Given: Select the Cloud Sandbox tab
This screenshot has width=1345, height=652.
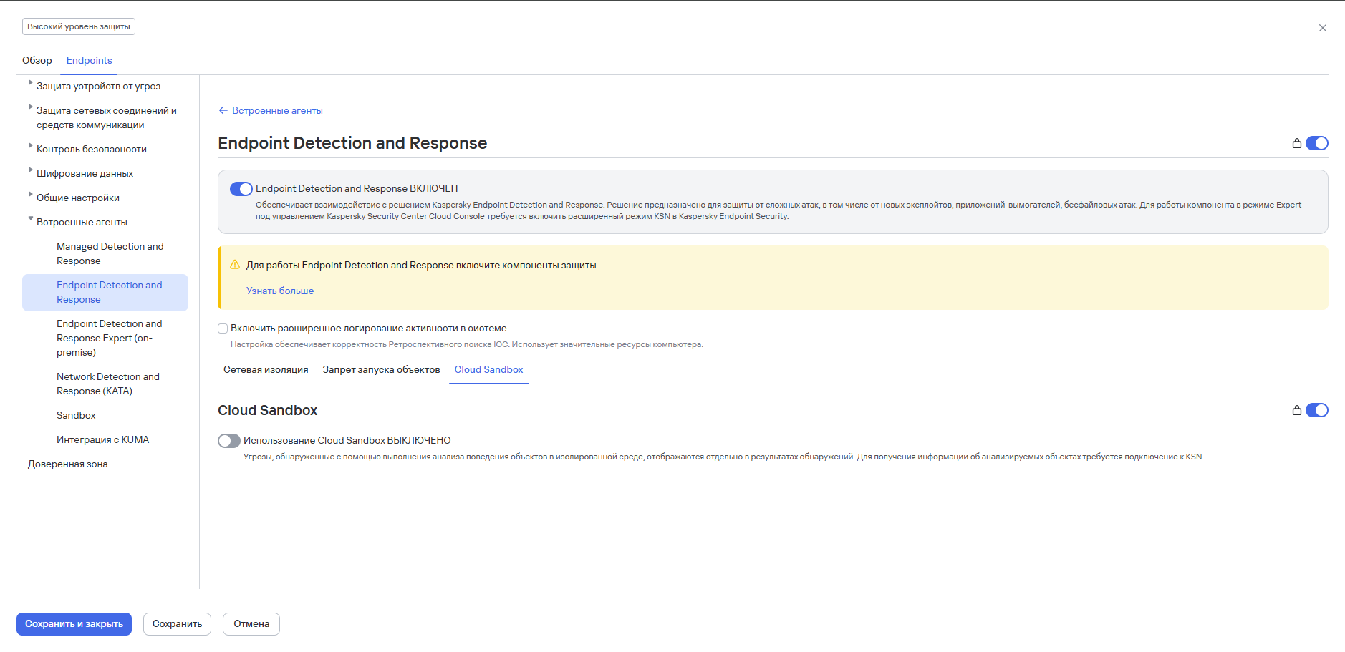Looking at the screenshot, I should coord(488,369).
